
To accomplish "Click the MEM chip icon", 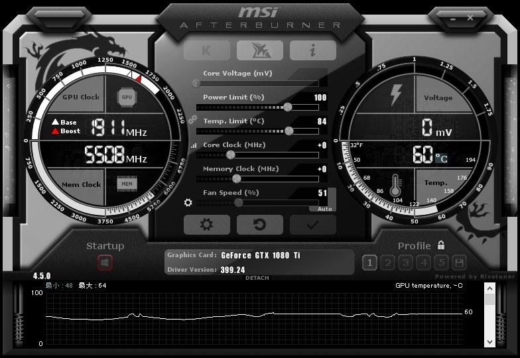I will (127, 184).
